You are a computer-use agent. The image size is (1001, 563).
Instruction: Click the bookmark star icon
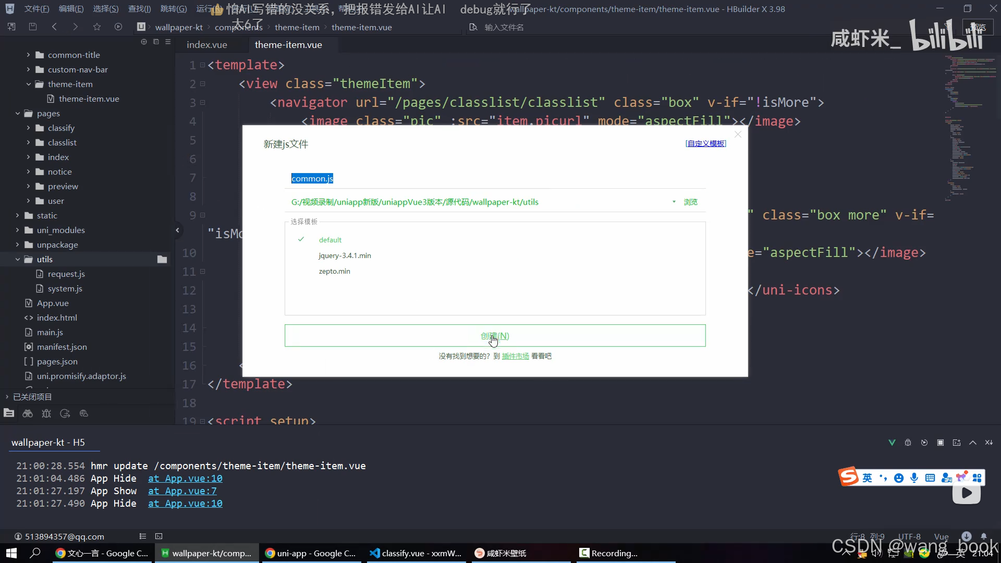pos(97,27)
